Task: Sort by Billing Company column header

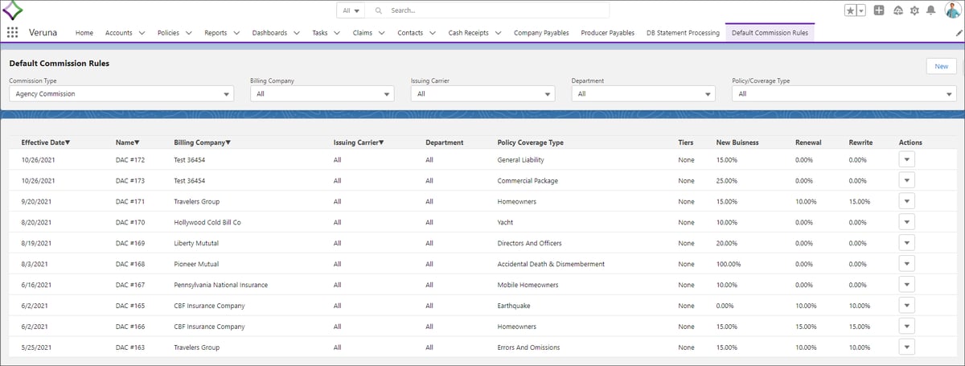Action: coord(203,142)
